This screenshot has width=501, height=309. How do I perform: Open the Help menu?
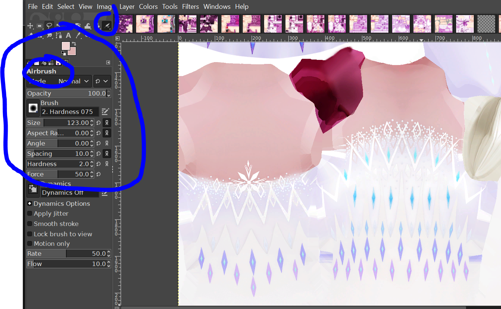[x=242, y=7]
